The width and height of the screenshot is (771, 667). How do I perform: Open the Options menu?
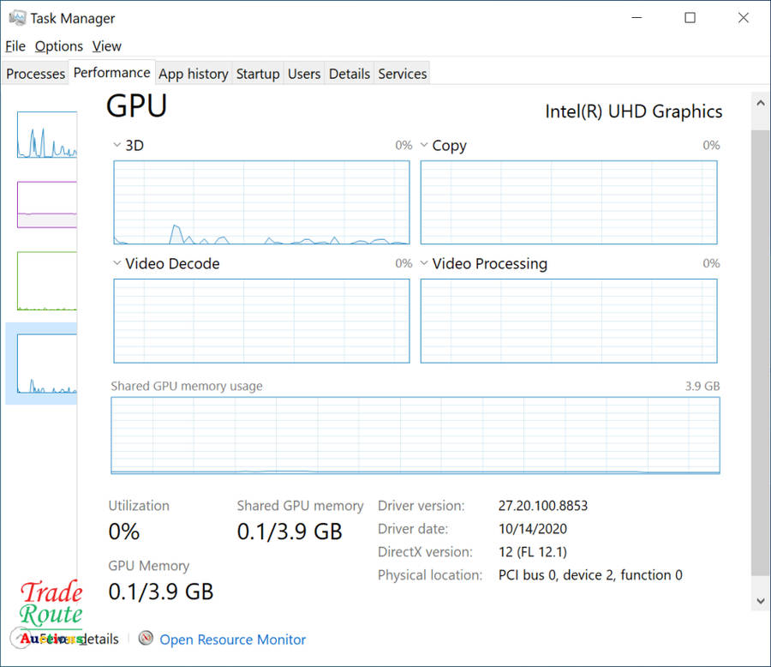click(58, 46)
